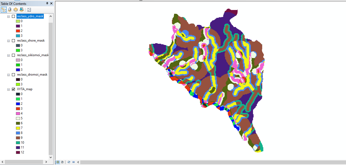This screenshot has width=346, height=165.
Task: Close the Table Of Contents panel
Action: click(51, 3)
